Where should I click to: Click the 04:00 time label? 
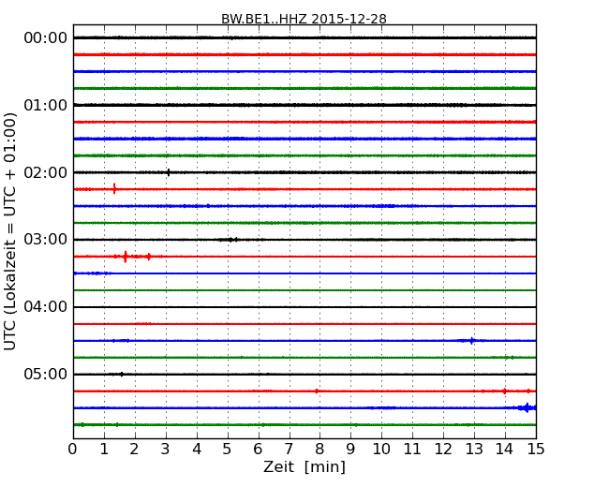coord(46,306)
